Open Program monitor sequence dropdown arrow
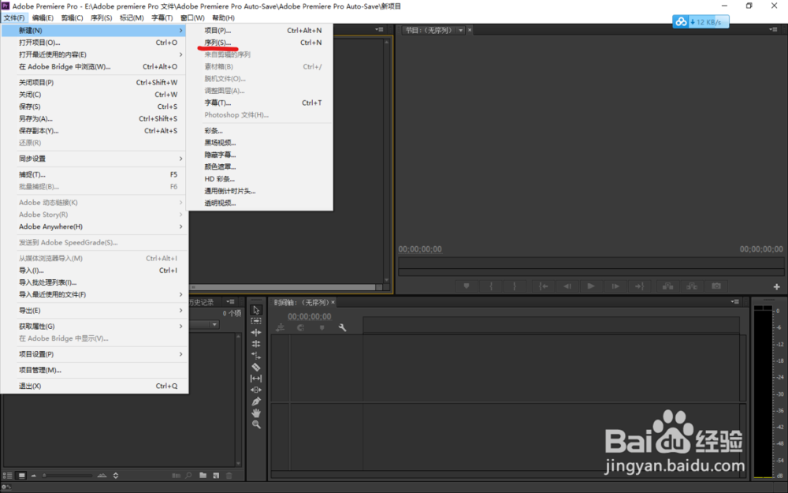 coord(460,30)
